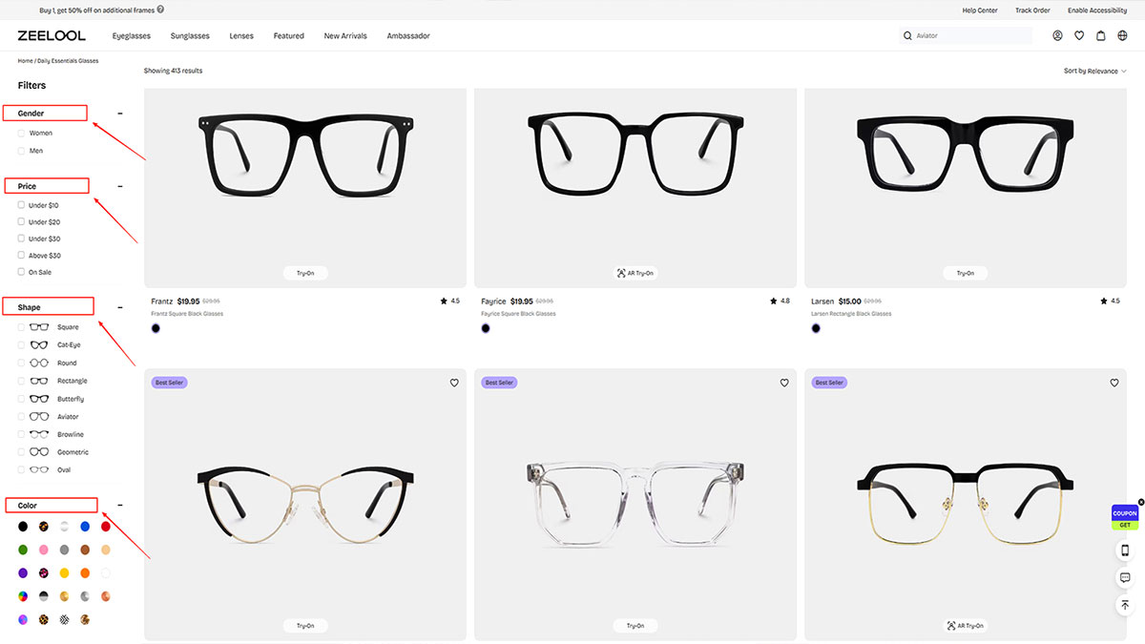Click Try-On button on Frantz glasses
The image size is (1145, 644).
pos(305,273)
